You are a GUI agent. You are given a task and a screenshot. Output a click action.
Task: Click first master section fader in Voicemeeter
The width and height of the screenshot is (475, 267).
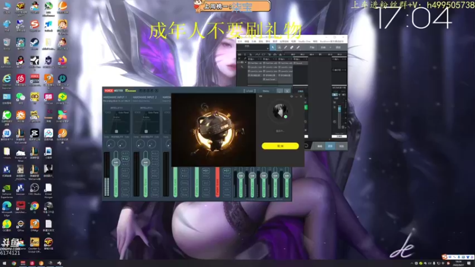pyautogui.click(x=241, y=176)
